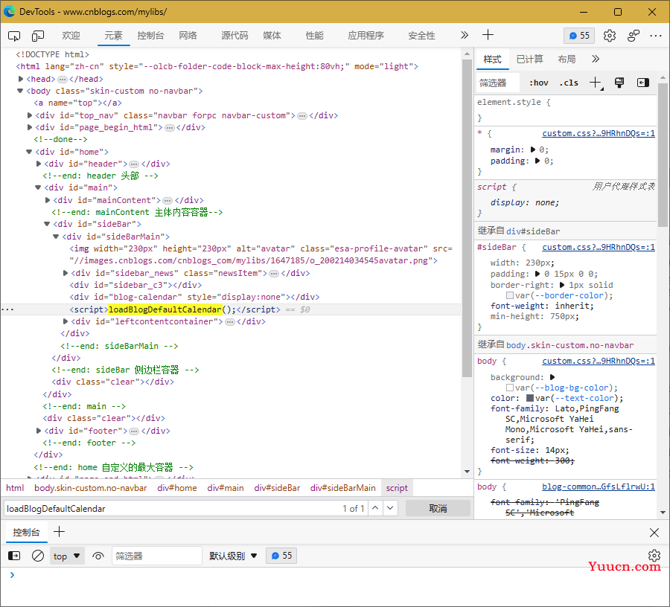The height and width of the screenshot is (607, 670).
Task: Open the 性能 tab
Action: click(x=314, y=36)
